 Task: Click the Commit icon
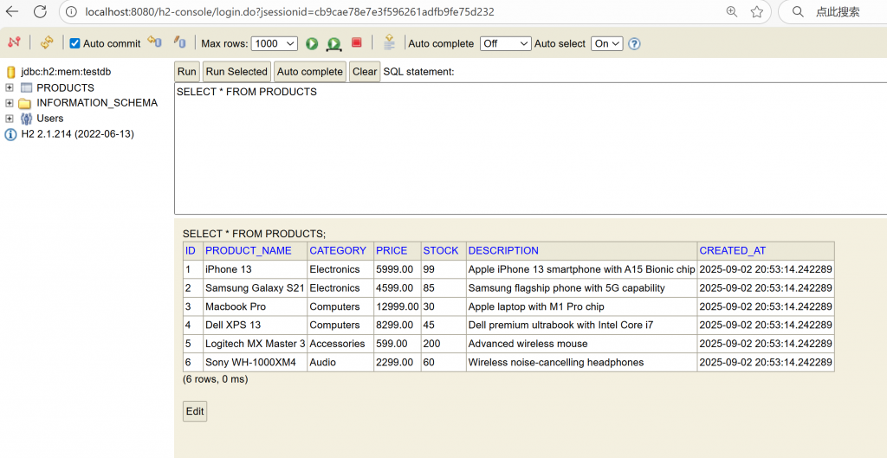pos(180,42)
